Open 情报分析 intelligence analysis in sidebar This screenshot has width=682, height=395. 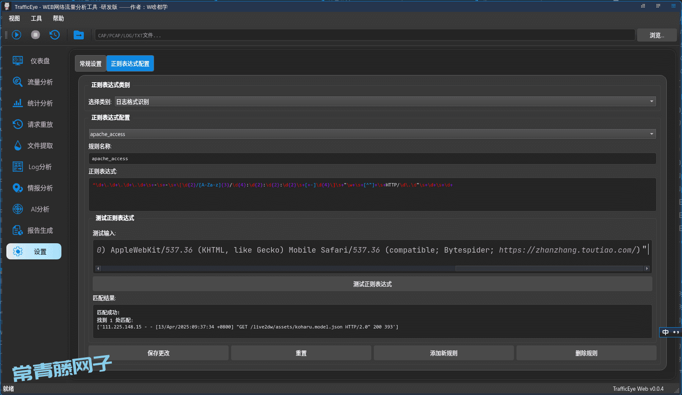click(34, 188)
